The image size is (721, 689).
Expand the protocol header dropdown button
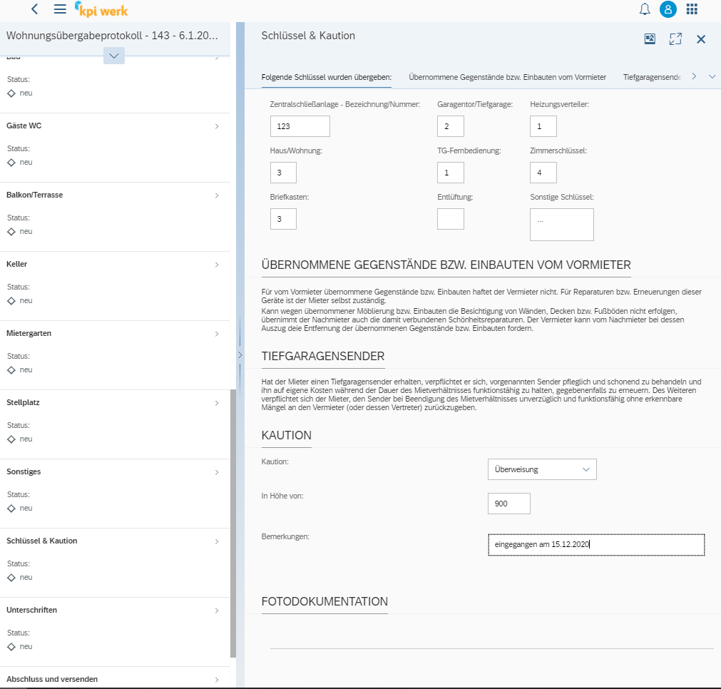click(x=114, y=56)
